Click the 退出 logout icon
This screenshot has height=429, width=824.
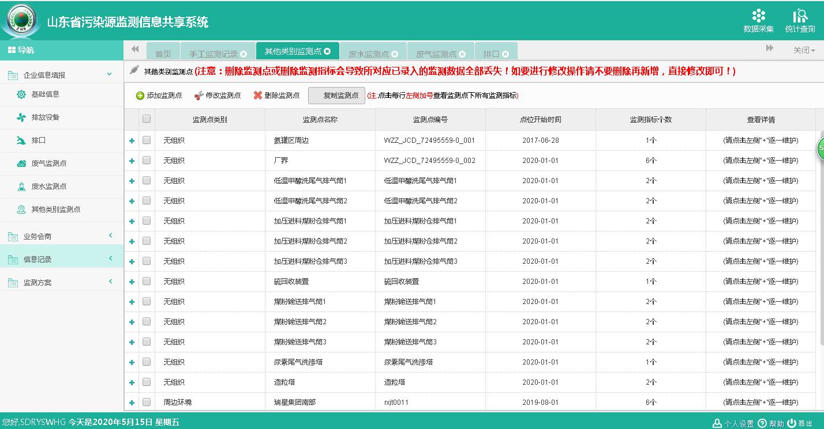point(792,423)
